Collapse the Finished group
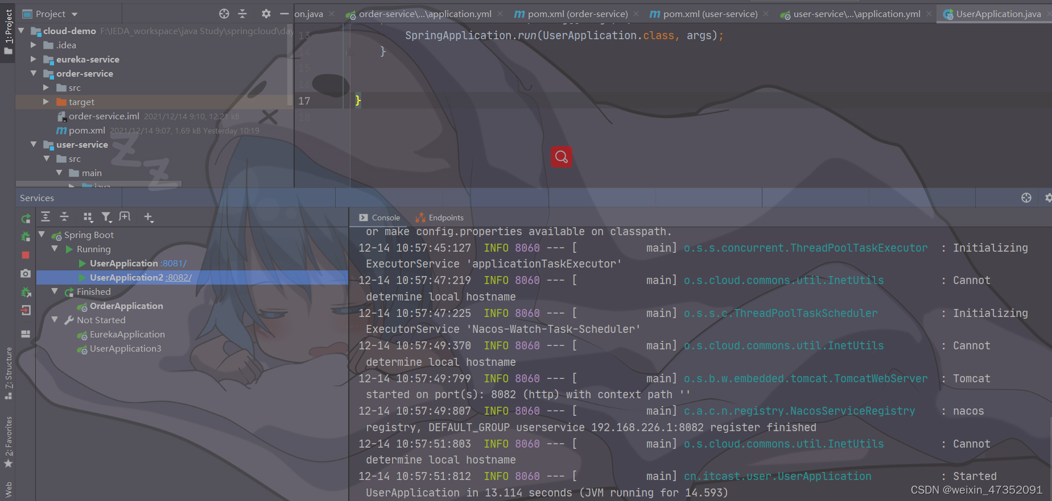The image size is (1052, 501). [55, 291]
